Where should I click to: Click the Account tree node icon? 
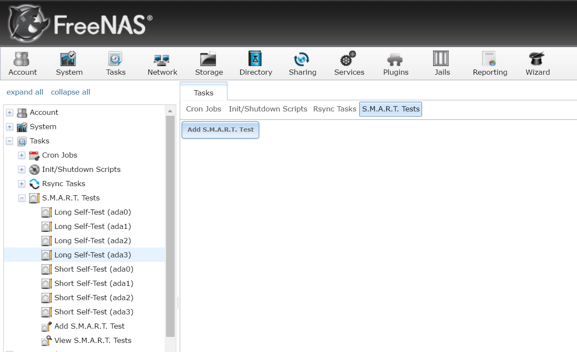[22, 113]
